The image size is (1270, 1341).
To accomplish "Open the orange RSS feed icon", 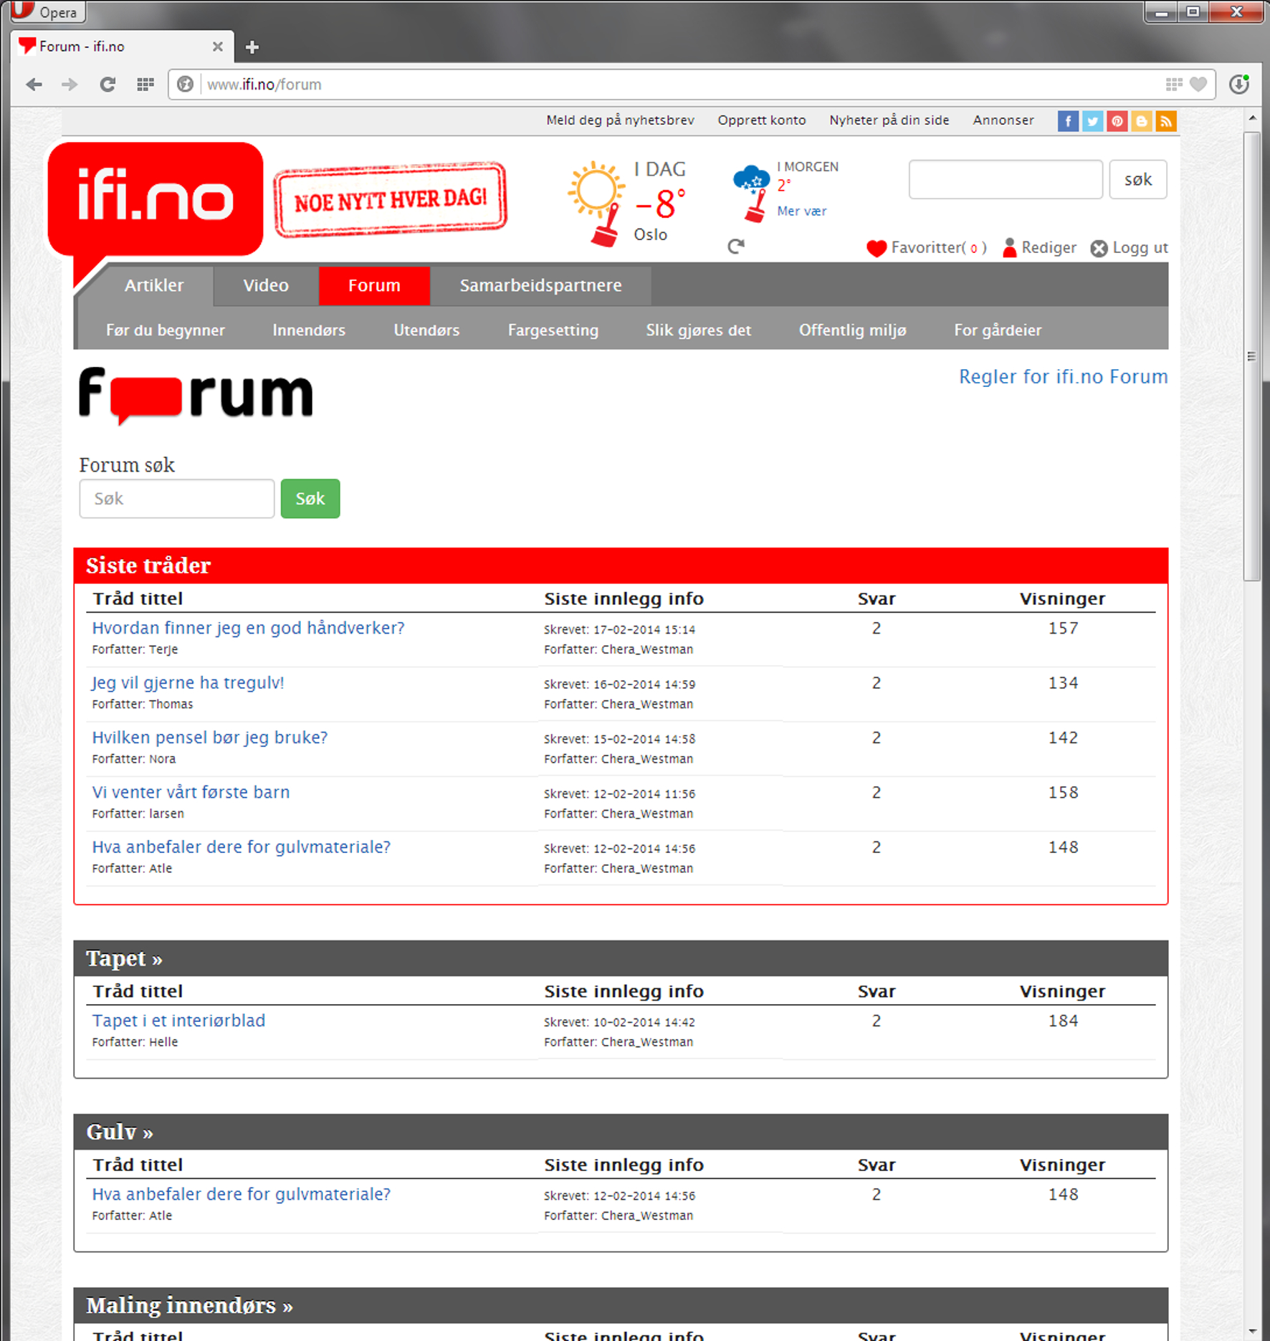I will [1166, 120].
